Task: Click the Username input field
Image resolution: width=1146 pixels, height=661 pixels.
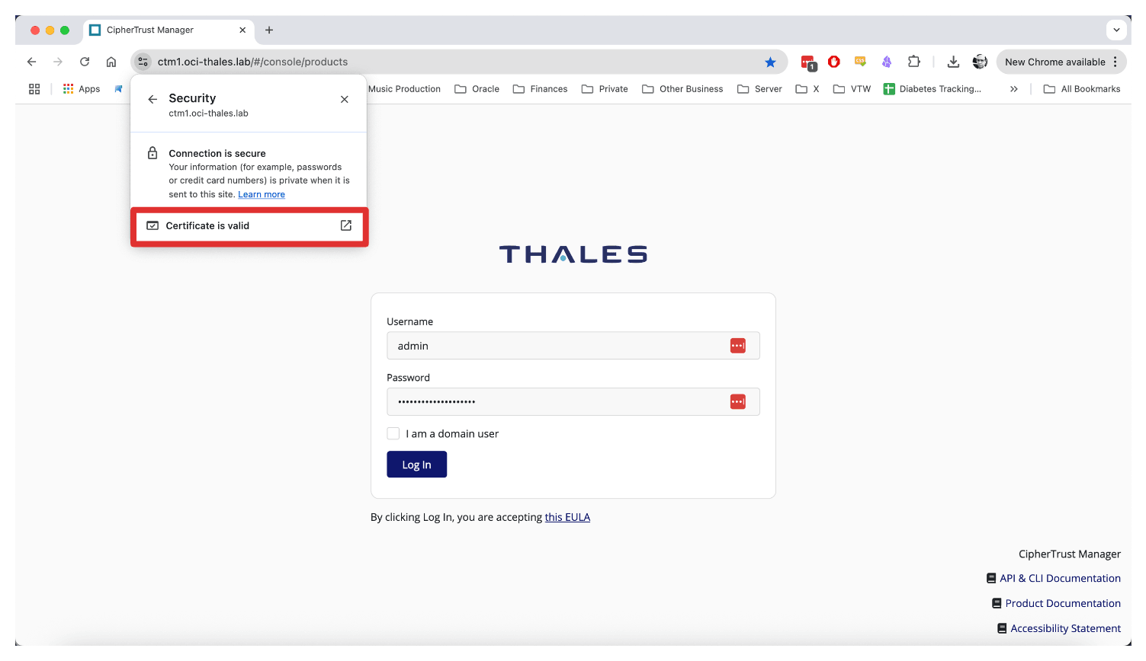Action: tap(573, 346)
